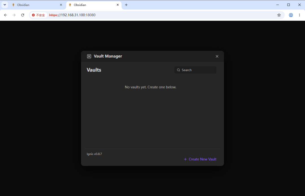
Task: Open a new browser tab
Action: pos(126,5)
